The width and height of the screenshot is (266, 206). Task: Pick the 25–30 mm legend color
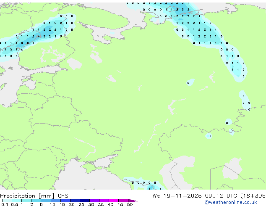85,201
